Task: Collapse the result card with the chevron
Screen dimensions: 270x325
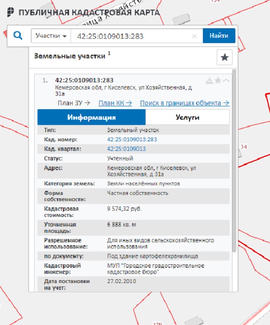Action: point(226,80)
